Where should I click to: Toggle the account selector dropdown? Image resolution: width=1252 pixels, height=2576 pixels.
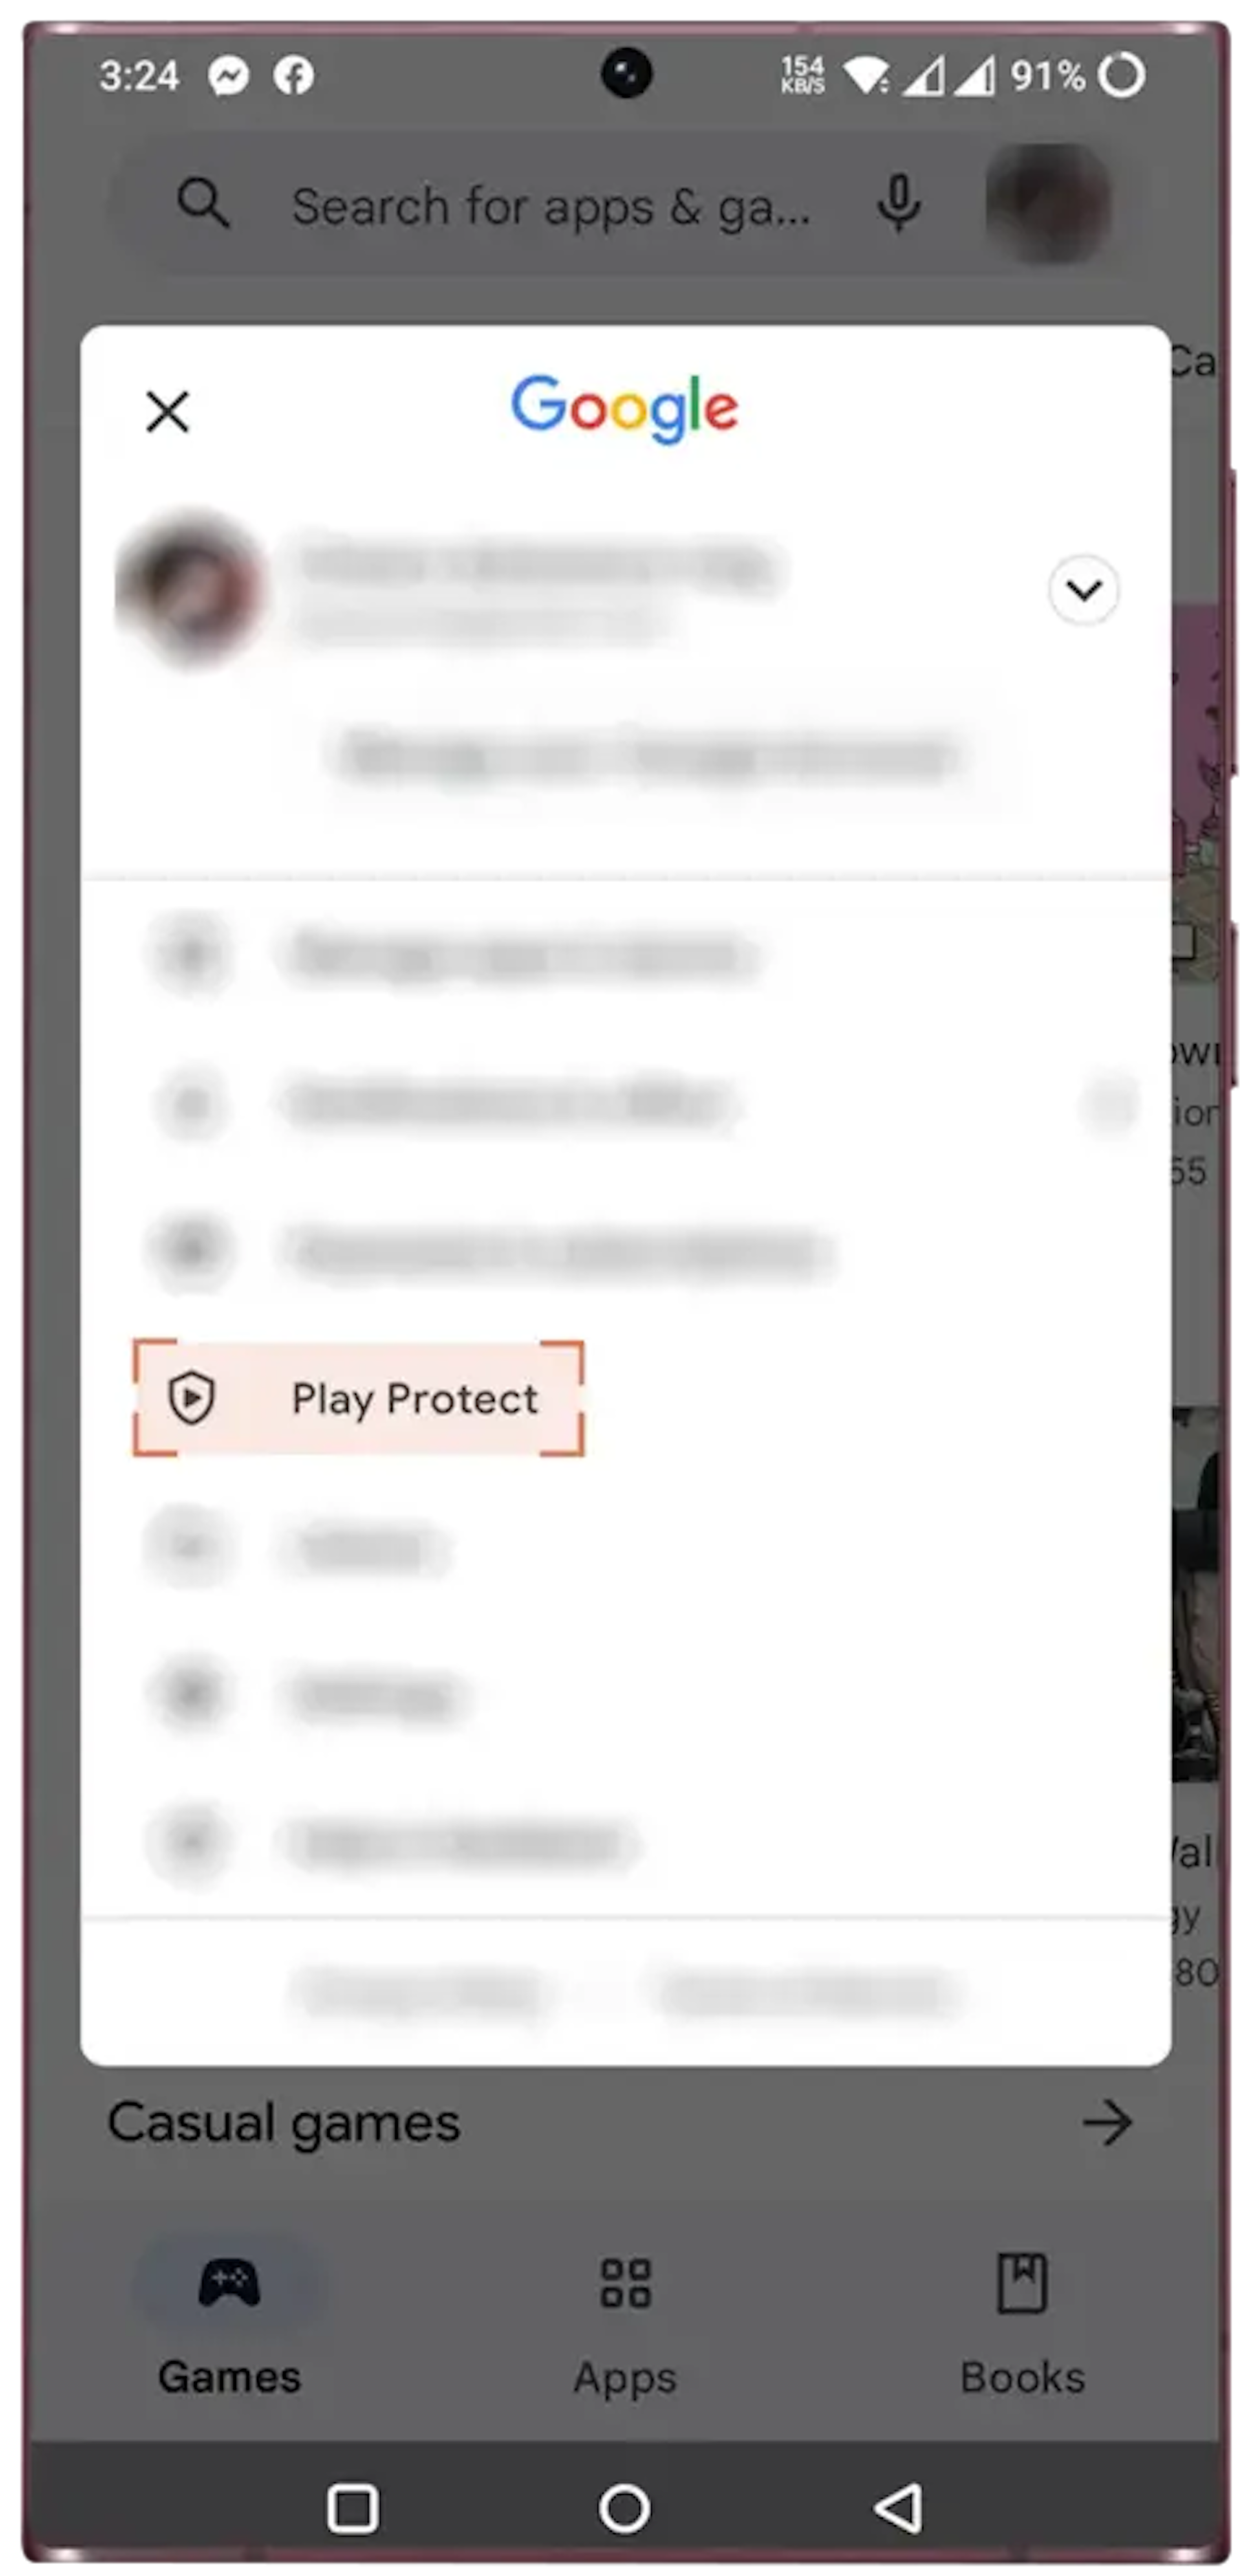click(1083, 588)
